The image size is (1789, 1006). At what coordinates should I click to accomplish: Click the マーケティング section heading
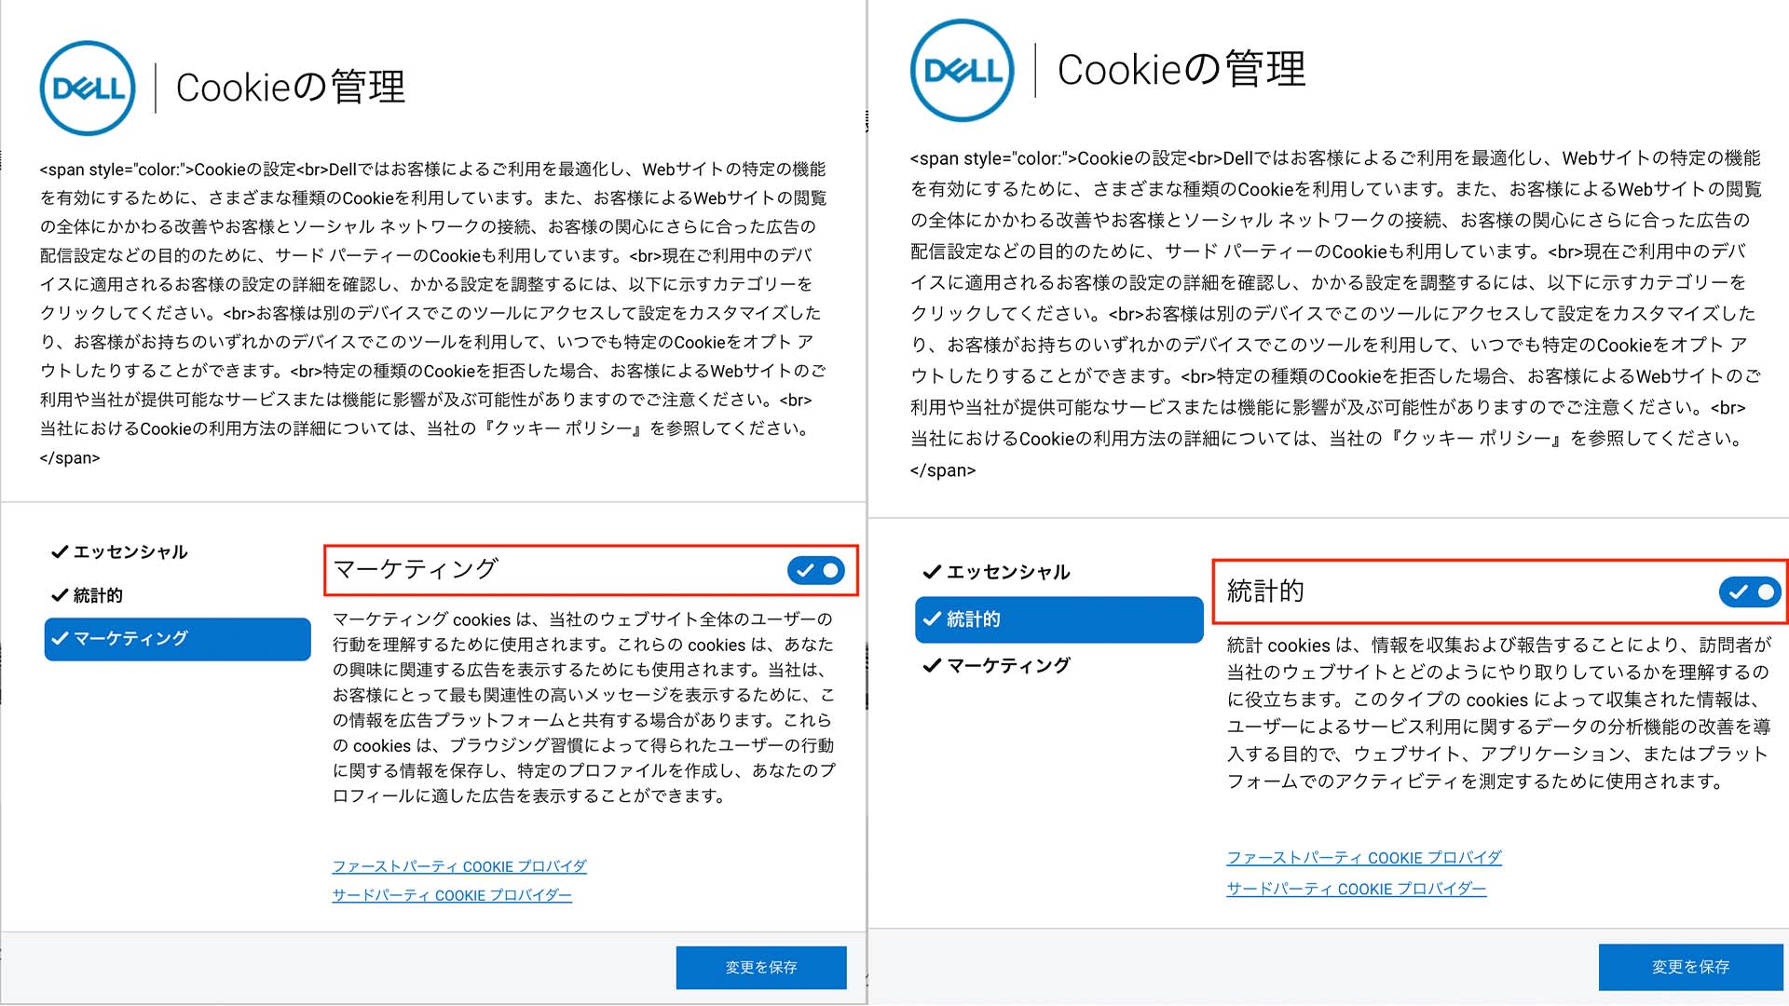(x=416, y=569)
